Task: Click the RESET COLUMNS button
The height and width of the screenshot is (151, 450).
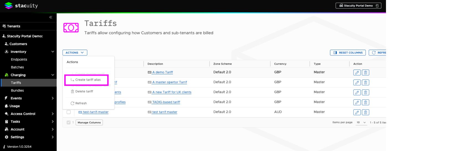Action: (348, 52)
